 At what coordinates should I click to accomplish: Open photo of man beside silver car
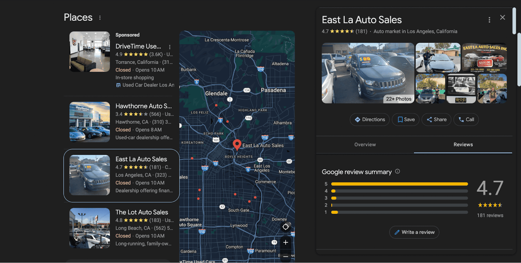(x=438, y=58)
